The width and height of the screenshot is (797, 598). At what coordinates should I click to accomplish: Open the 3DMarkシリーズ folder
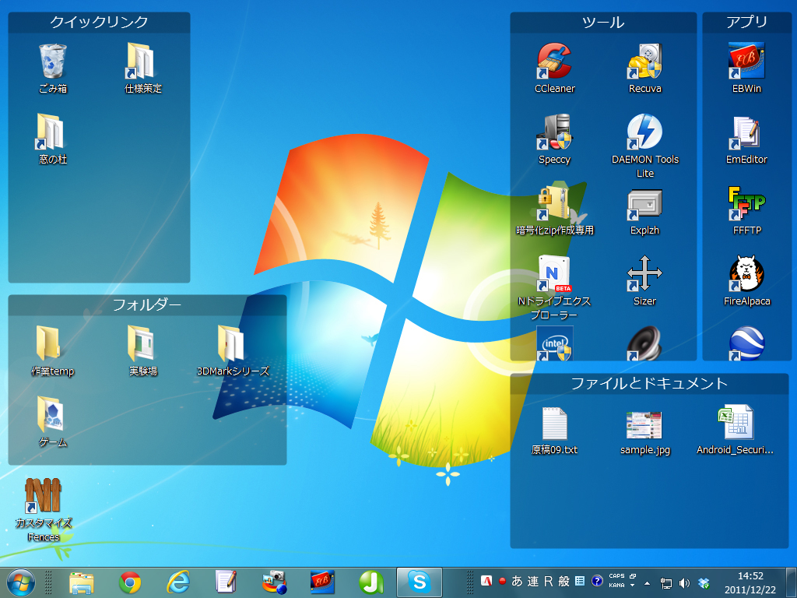(233, 350)
